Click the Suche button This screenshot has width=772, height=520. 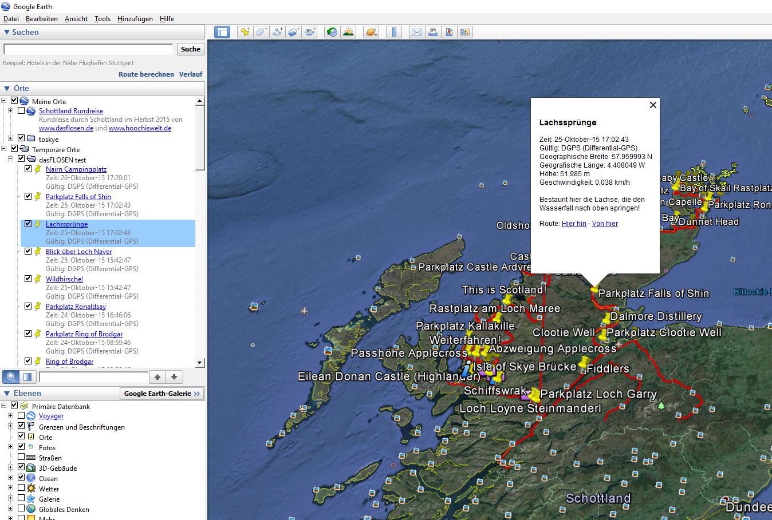click(190, 49)
